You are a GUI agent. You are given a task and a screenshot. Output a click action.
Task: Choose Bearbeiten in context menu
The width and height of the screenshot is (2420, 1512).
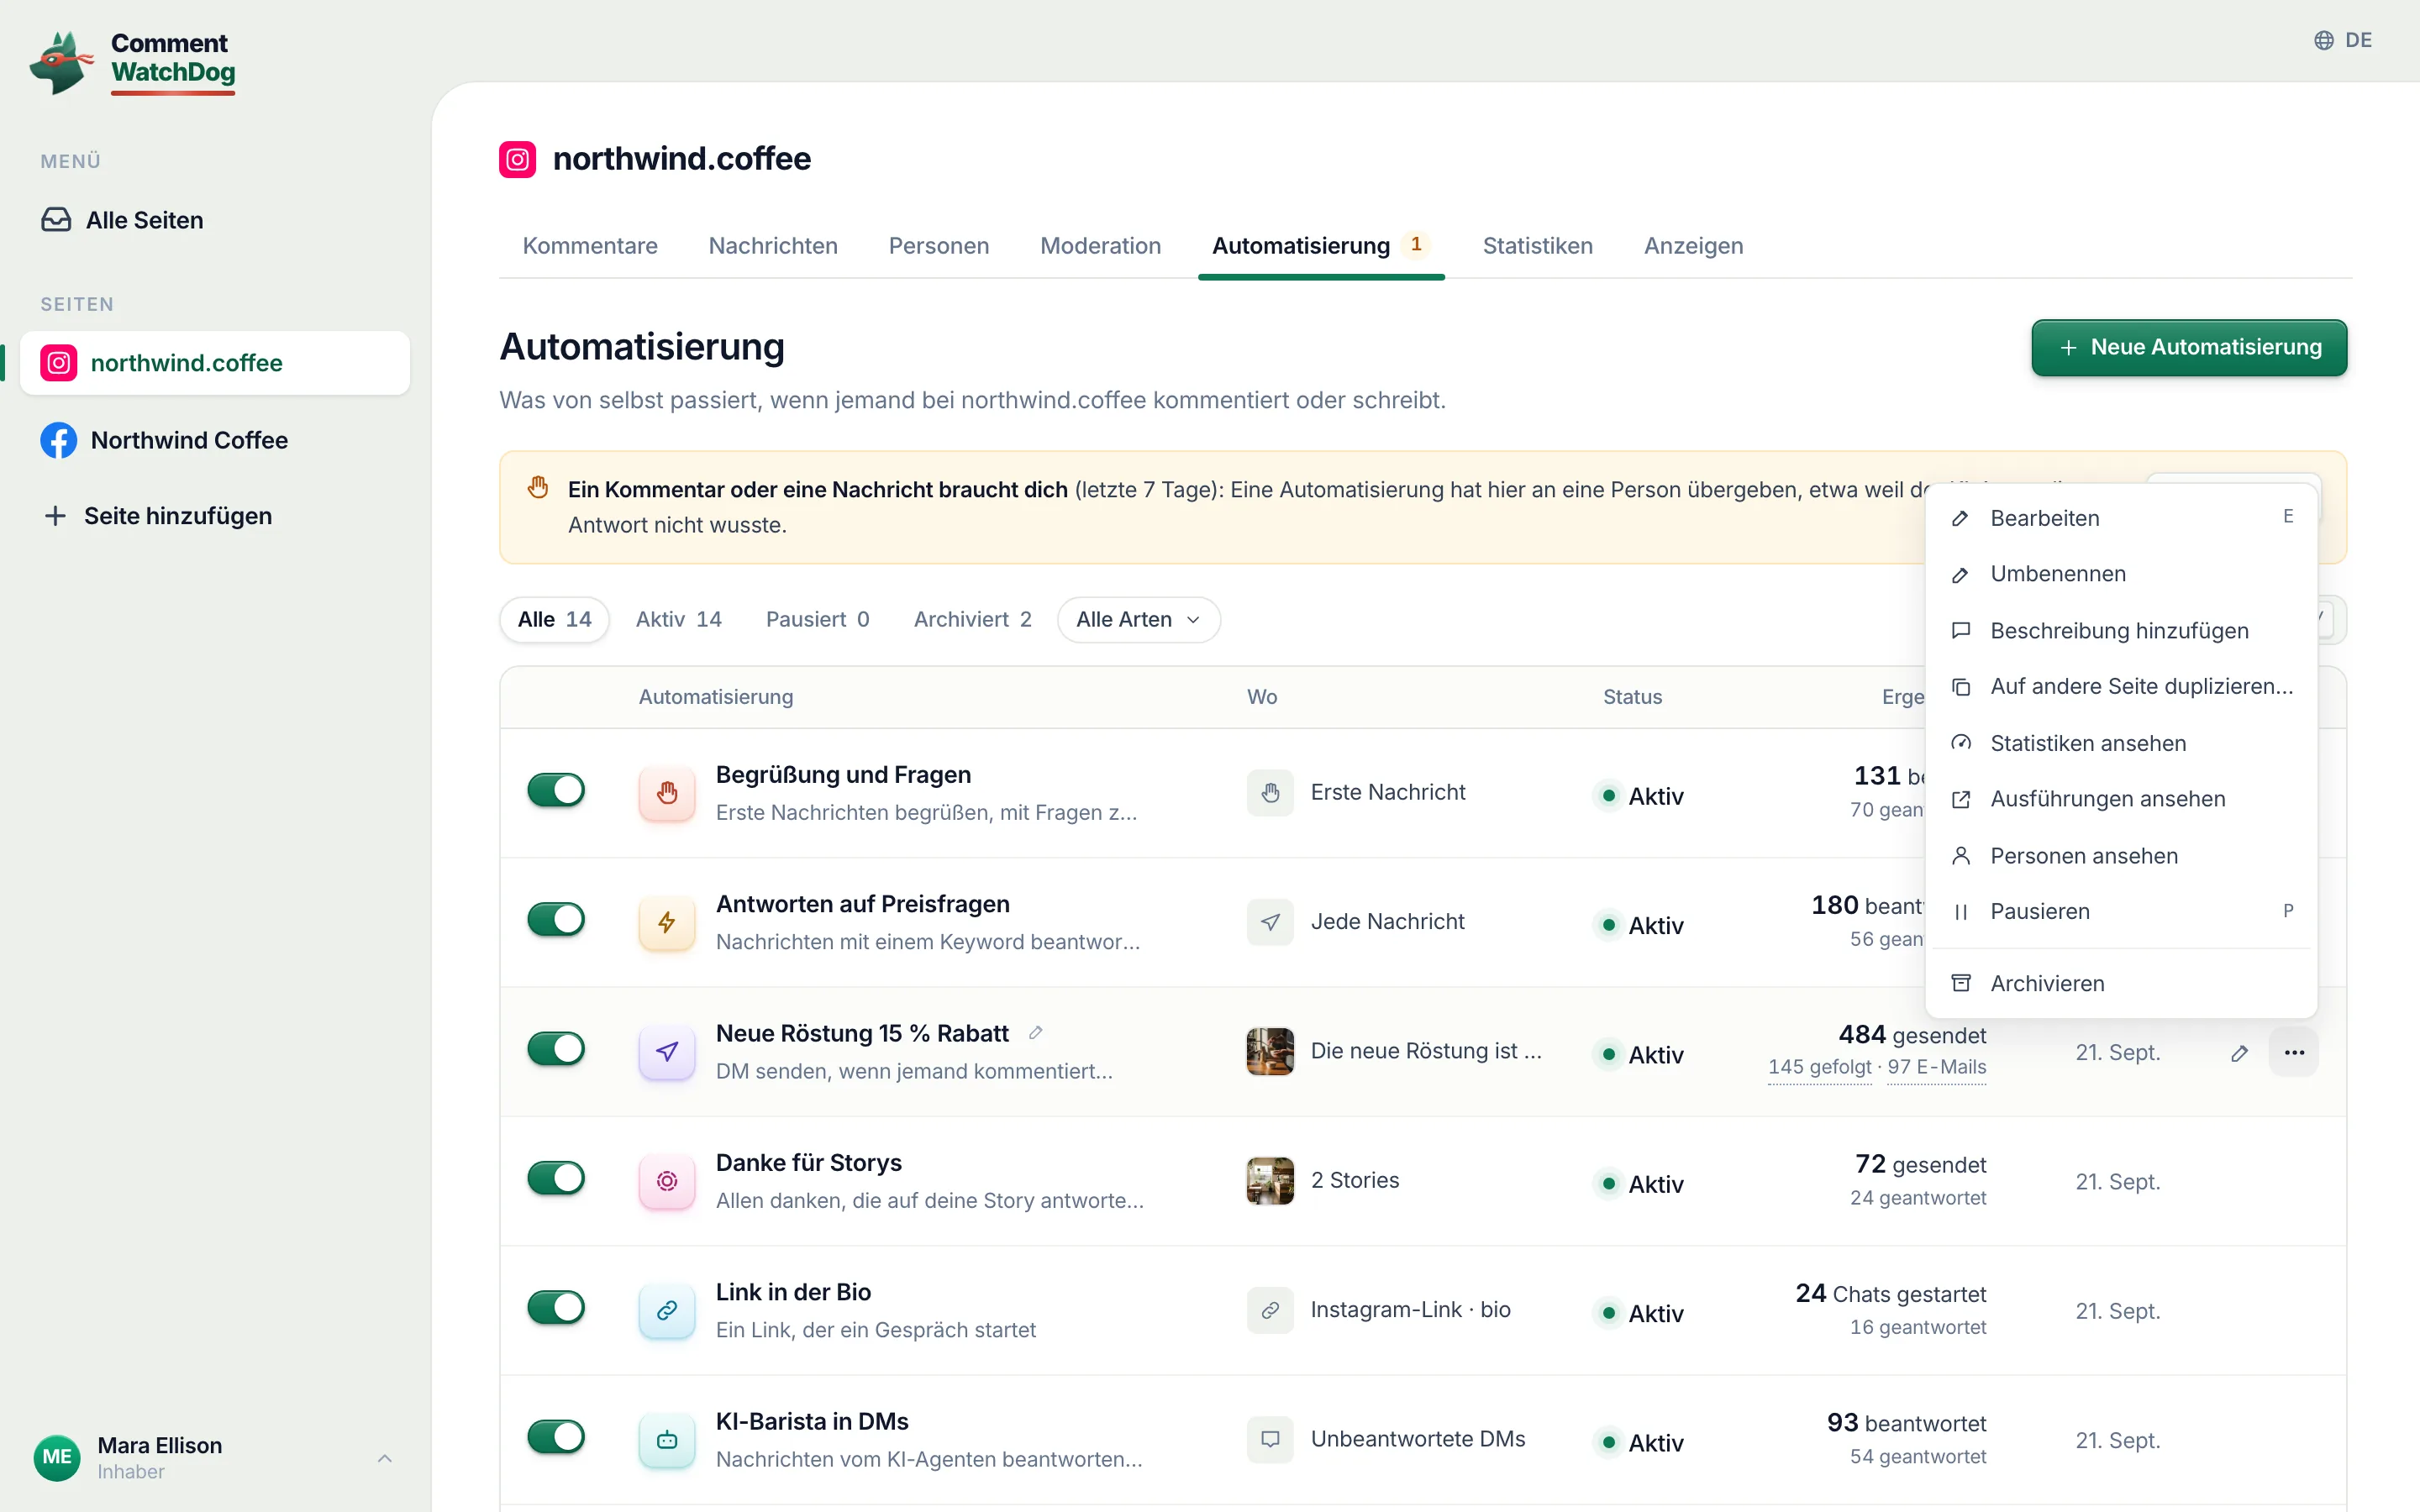coord(2121,518)
